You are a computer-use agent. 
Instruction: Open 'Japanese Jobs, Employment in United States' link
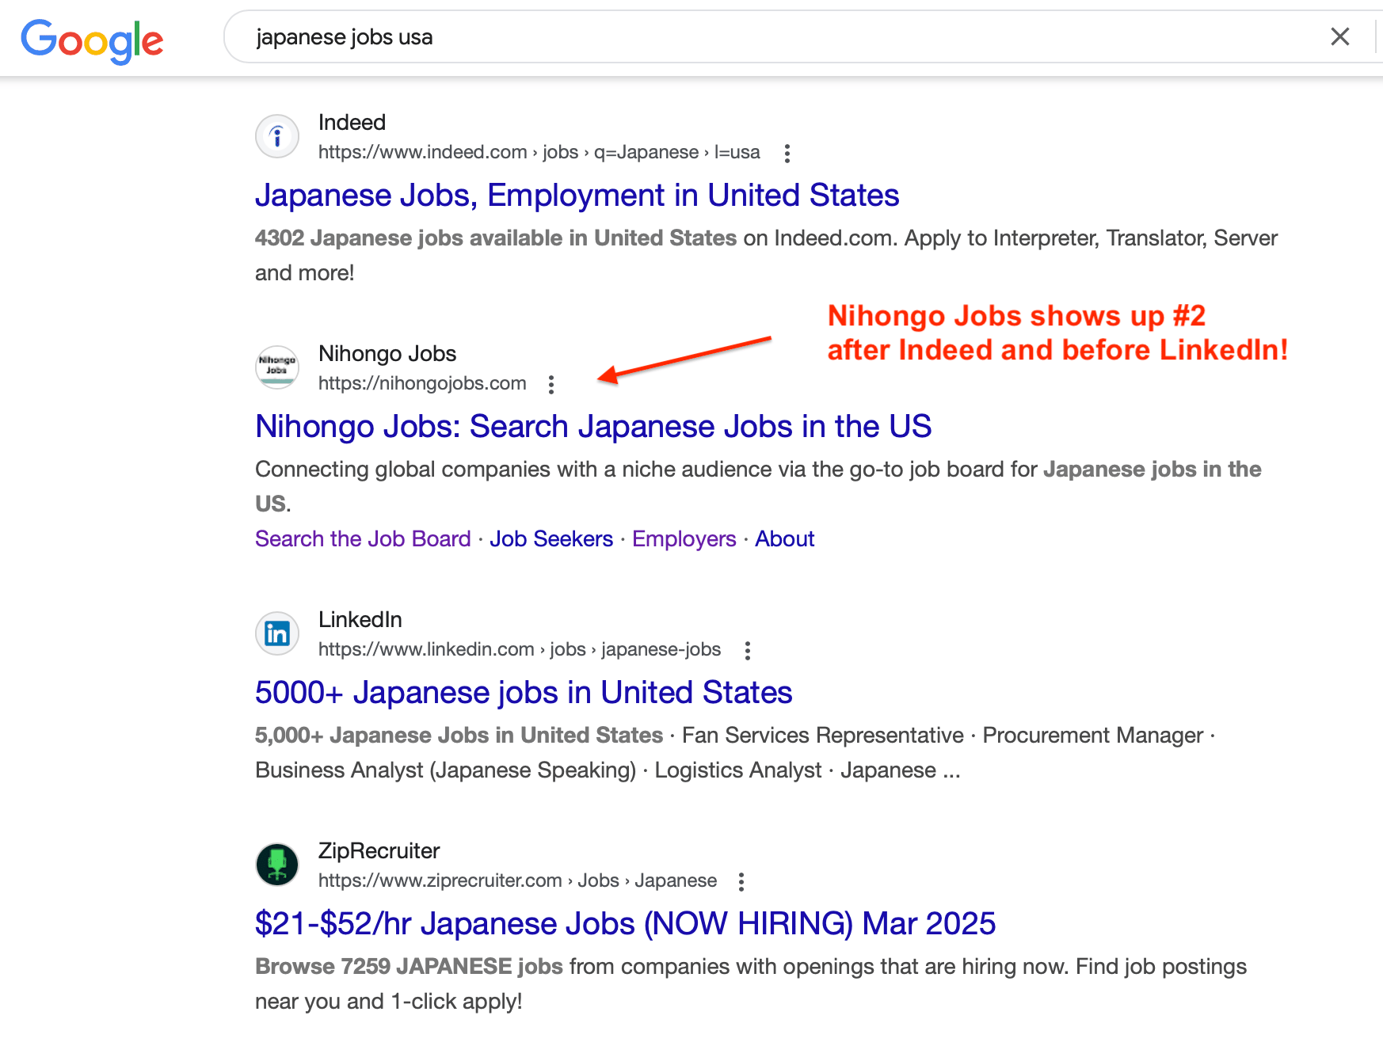coord(577,195)
